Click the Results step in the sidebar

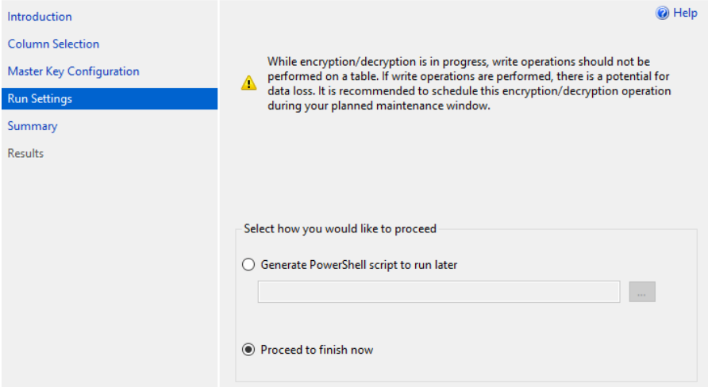coord(25,153)
